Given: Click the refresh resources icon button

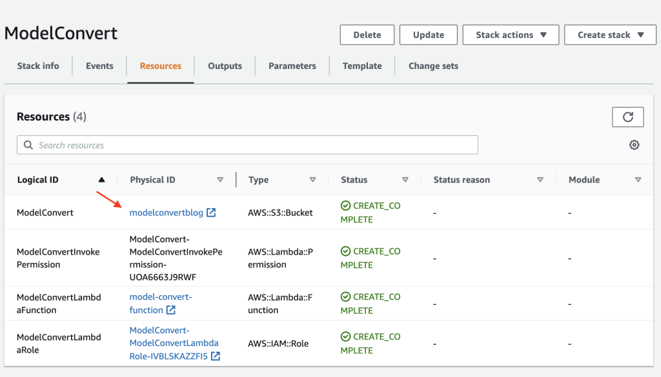Looking at the screenshot, I should 627,117.
